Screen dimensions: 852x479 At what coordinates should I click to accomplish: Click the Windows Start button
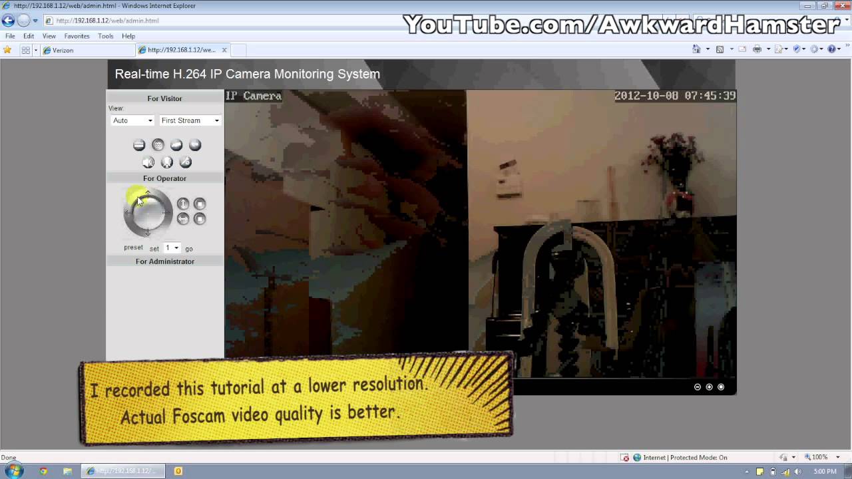13,471
